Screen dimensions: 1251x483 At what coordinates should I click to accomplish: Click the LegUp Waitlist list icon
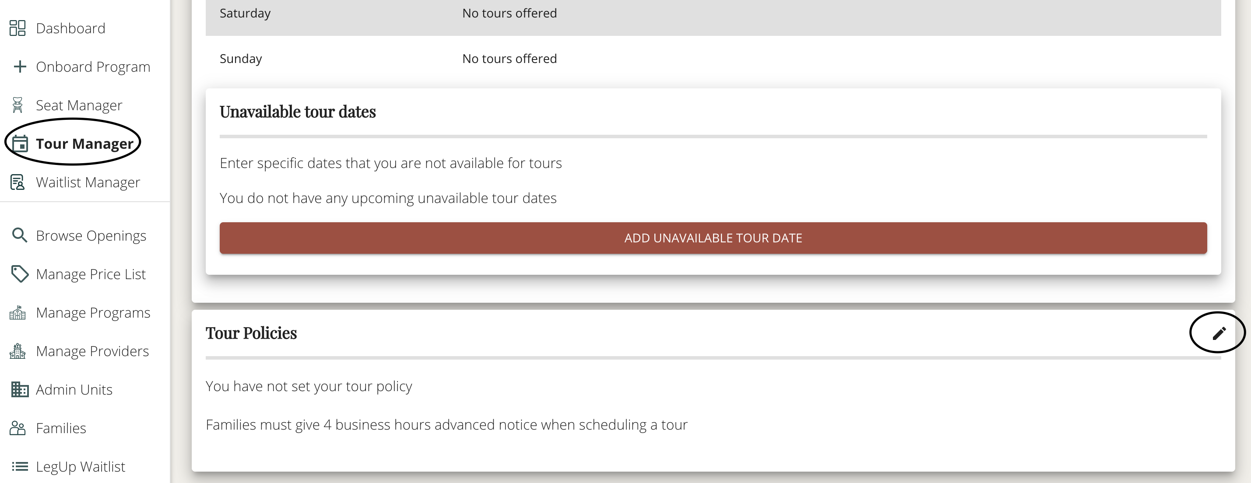(x=19, y=466)
